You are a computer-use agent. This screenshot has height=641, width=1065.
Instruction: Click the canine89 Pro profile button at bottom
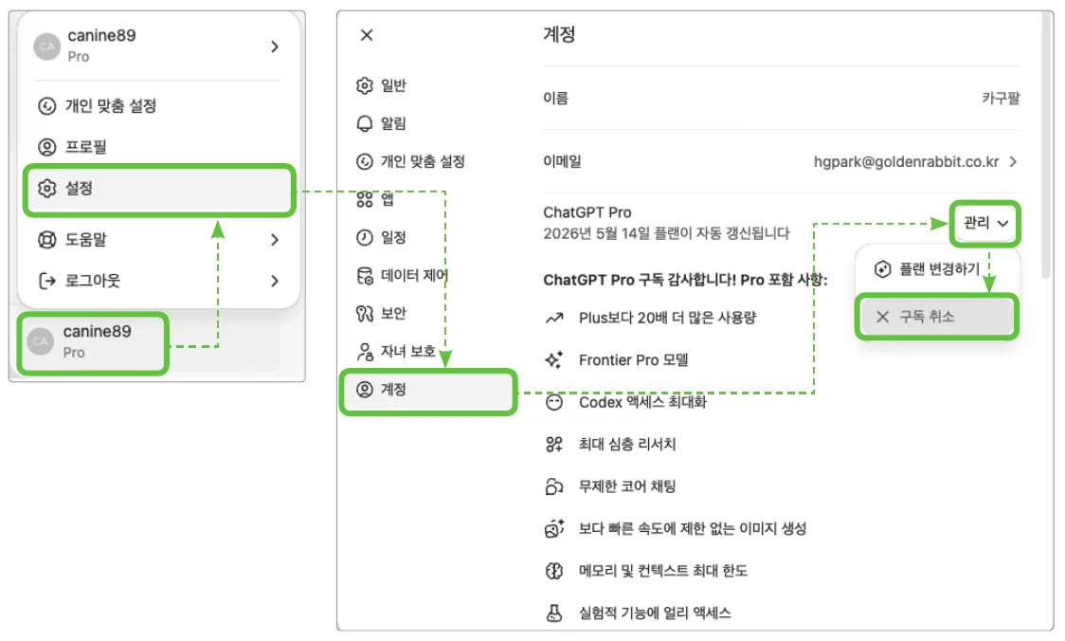tap(93, 342)
